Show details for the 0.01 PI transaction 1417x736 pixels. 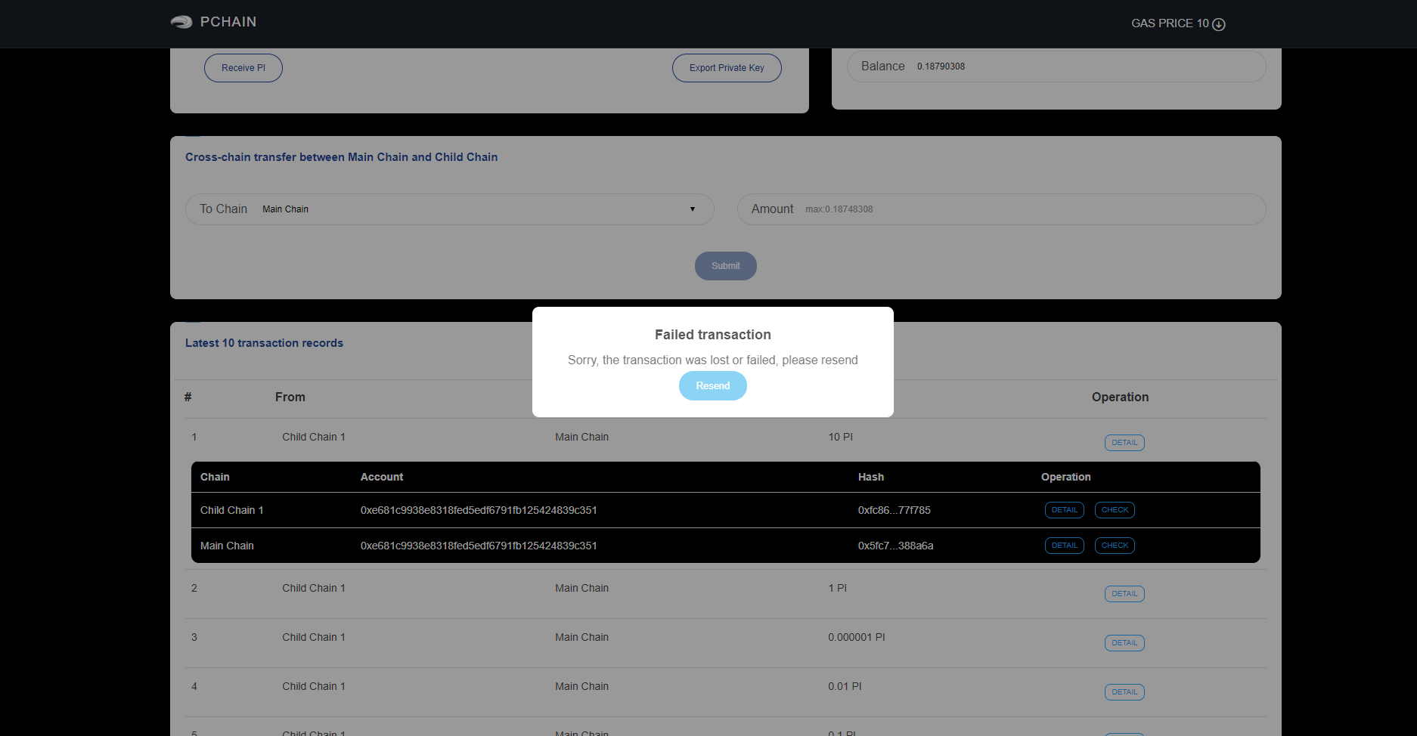1124,692
